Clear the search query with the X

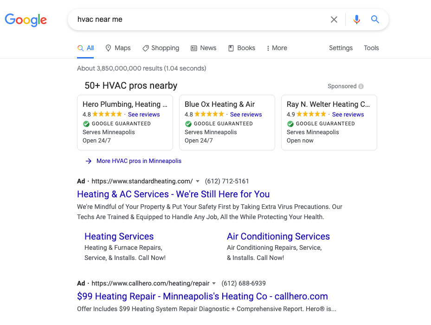click(334, 19)
